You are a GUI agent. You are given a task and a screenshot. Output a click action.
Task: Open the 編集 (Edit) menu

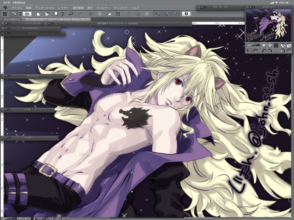29,8
